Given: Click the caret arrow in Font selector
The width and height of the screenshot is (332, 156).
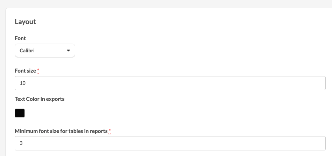Looking at the screenshot, I should 68,51.
